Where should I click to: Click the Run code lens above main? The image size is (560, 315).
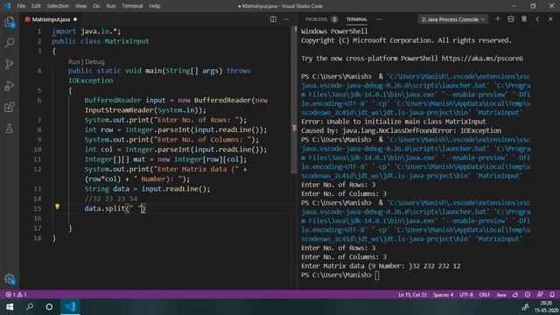point(73,62)
